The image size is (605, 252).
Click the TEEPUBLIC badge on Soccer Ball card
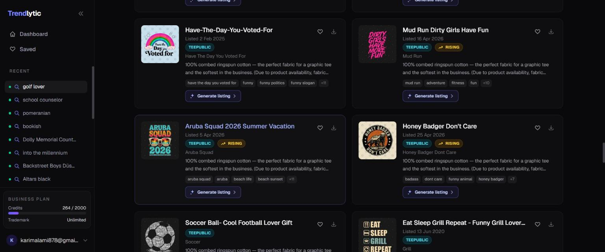(200, 233)
